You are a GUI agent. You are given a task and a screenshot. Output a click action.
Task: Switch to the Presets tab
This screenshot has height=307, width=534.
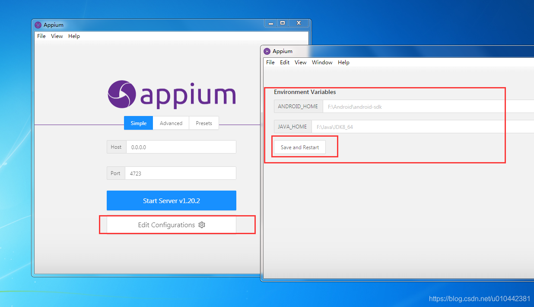coord(204,123)
